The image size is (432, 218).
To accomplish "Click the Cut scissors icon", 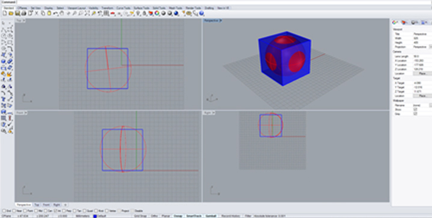I will [x=37, y=13].
